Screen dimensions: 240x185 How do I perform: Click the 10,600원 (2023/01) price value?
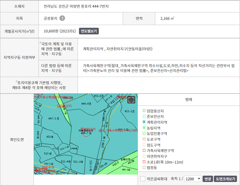(60, 31)
